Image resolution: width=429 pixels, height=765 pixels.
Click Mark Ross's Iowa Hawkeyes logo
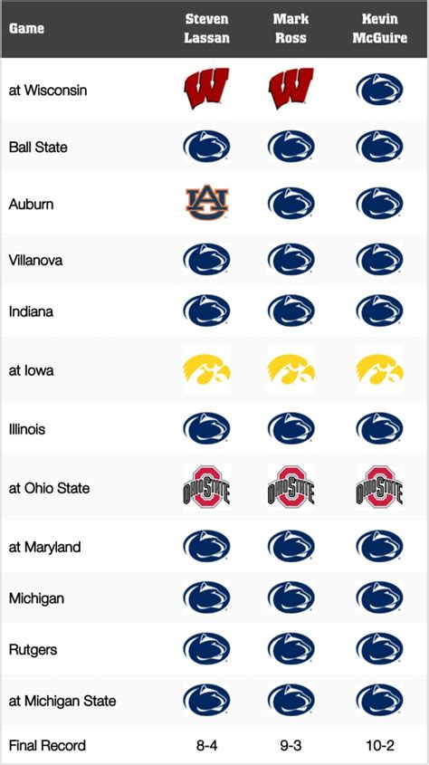coord(291,369)
